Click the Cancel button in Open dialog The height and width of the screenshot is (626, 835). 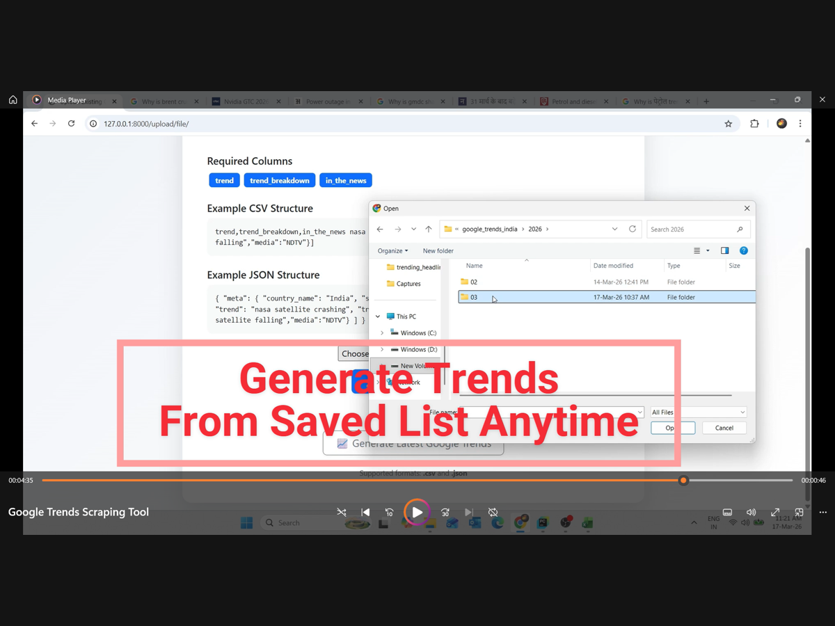pos(724,428)
